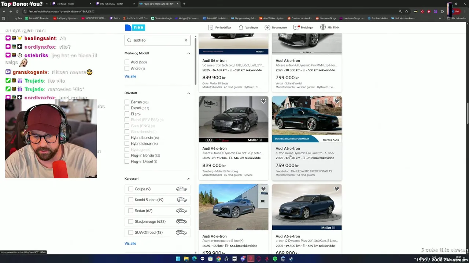
Task: Click the search magnifier icon in search box
Action: (129, 40)
